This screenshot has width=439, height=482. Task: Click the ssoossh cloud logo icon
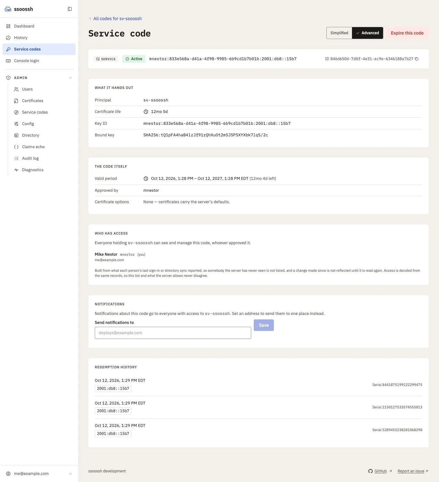8,9
